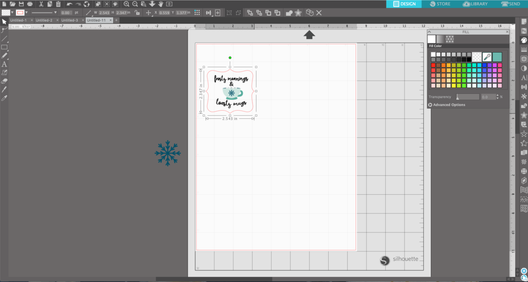Expand Advanced Options in Fill panel
This screenshot has height=282, width=528.
447,105
